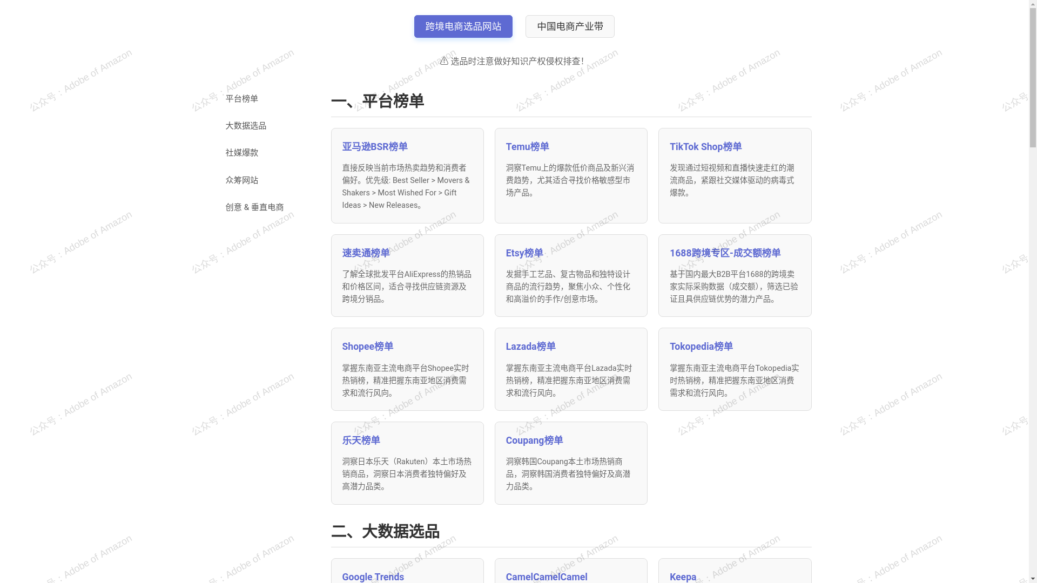Click the Etsy card description text
Screen dimensions: 1037x583
point(568,287)
